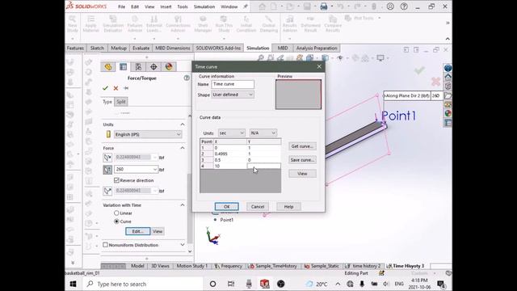Open the English (IPS) units dropdown
This screenshot has height=291, width=517.
(x=148, y=134)
